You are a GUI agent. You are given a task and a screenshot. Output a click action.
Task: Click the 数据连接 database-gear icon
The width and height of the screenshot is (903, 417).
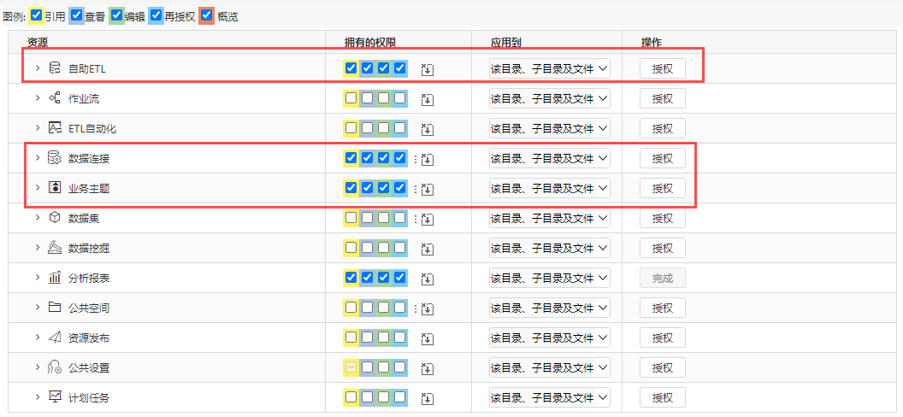[x=55, y=158]
